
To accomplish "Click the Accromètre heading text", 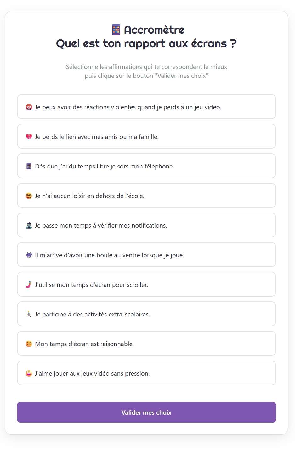I will [154, 29].
